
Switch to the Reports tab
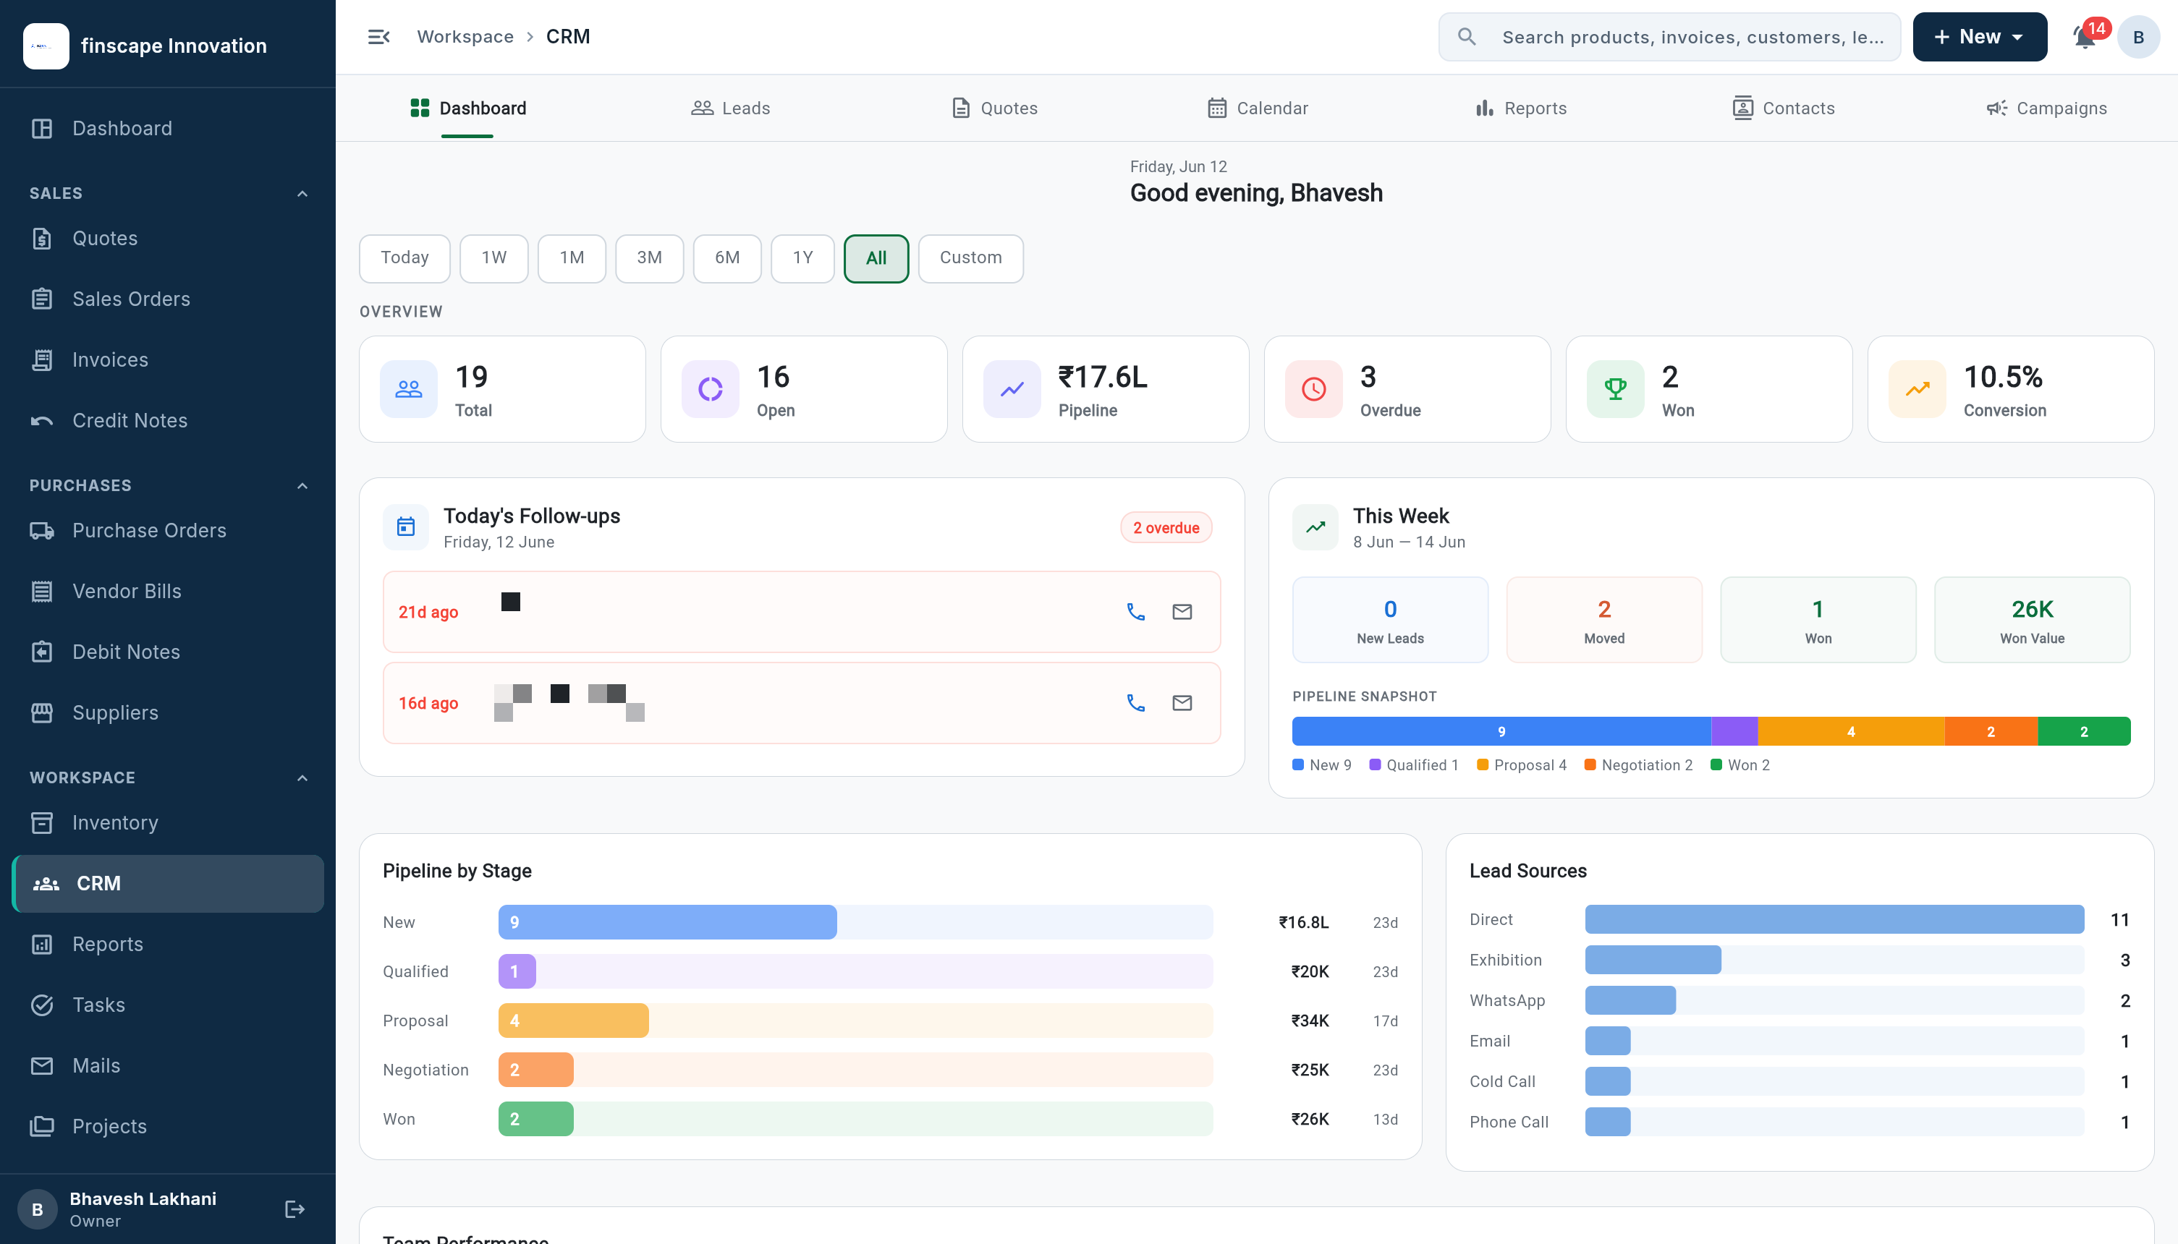(x=1522, y=108)
